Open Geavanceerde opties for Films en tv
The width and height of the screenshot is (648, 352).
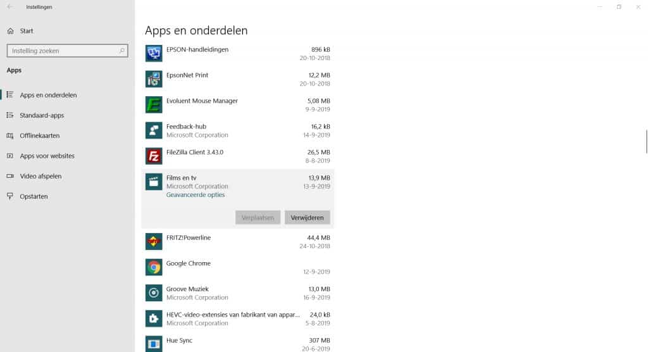tap(196, 194)
